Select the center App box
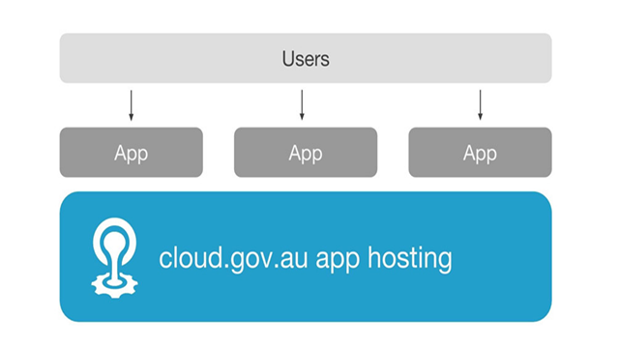This screenshot has width=619, height=348. click(x=306, y=153)
